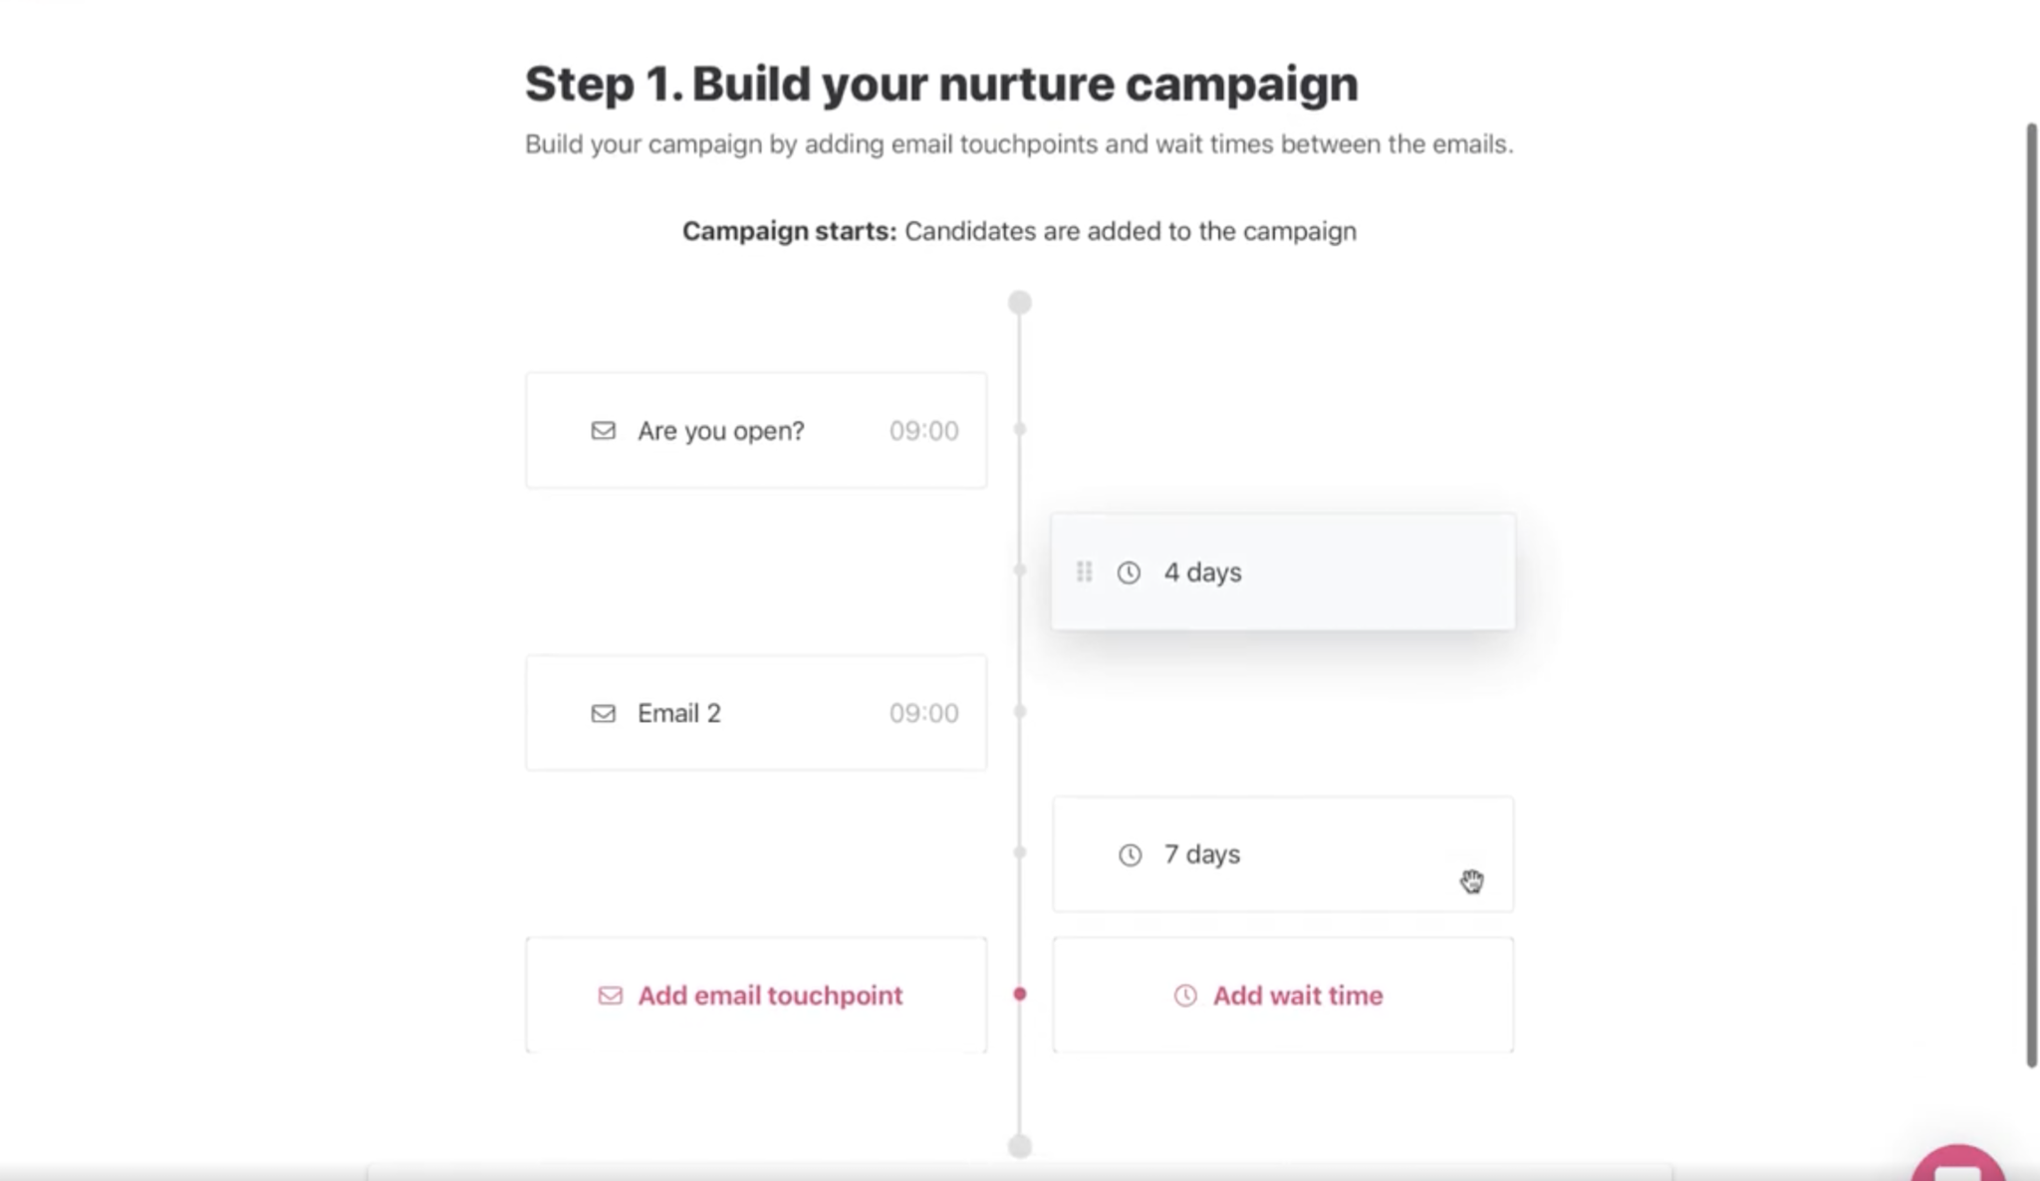Click the page vertical scrollbar
Viewport: 2040px width, 1181px height.
coord(2032,595)
